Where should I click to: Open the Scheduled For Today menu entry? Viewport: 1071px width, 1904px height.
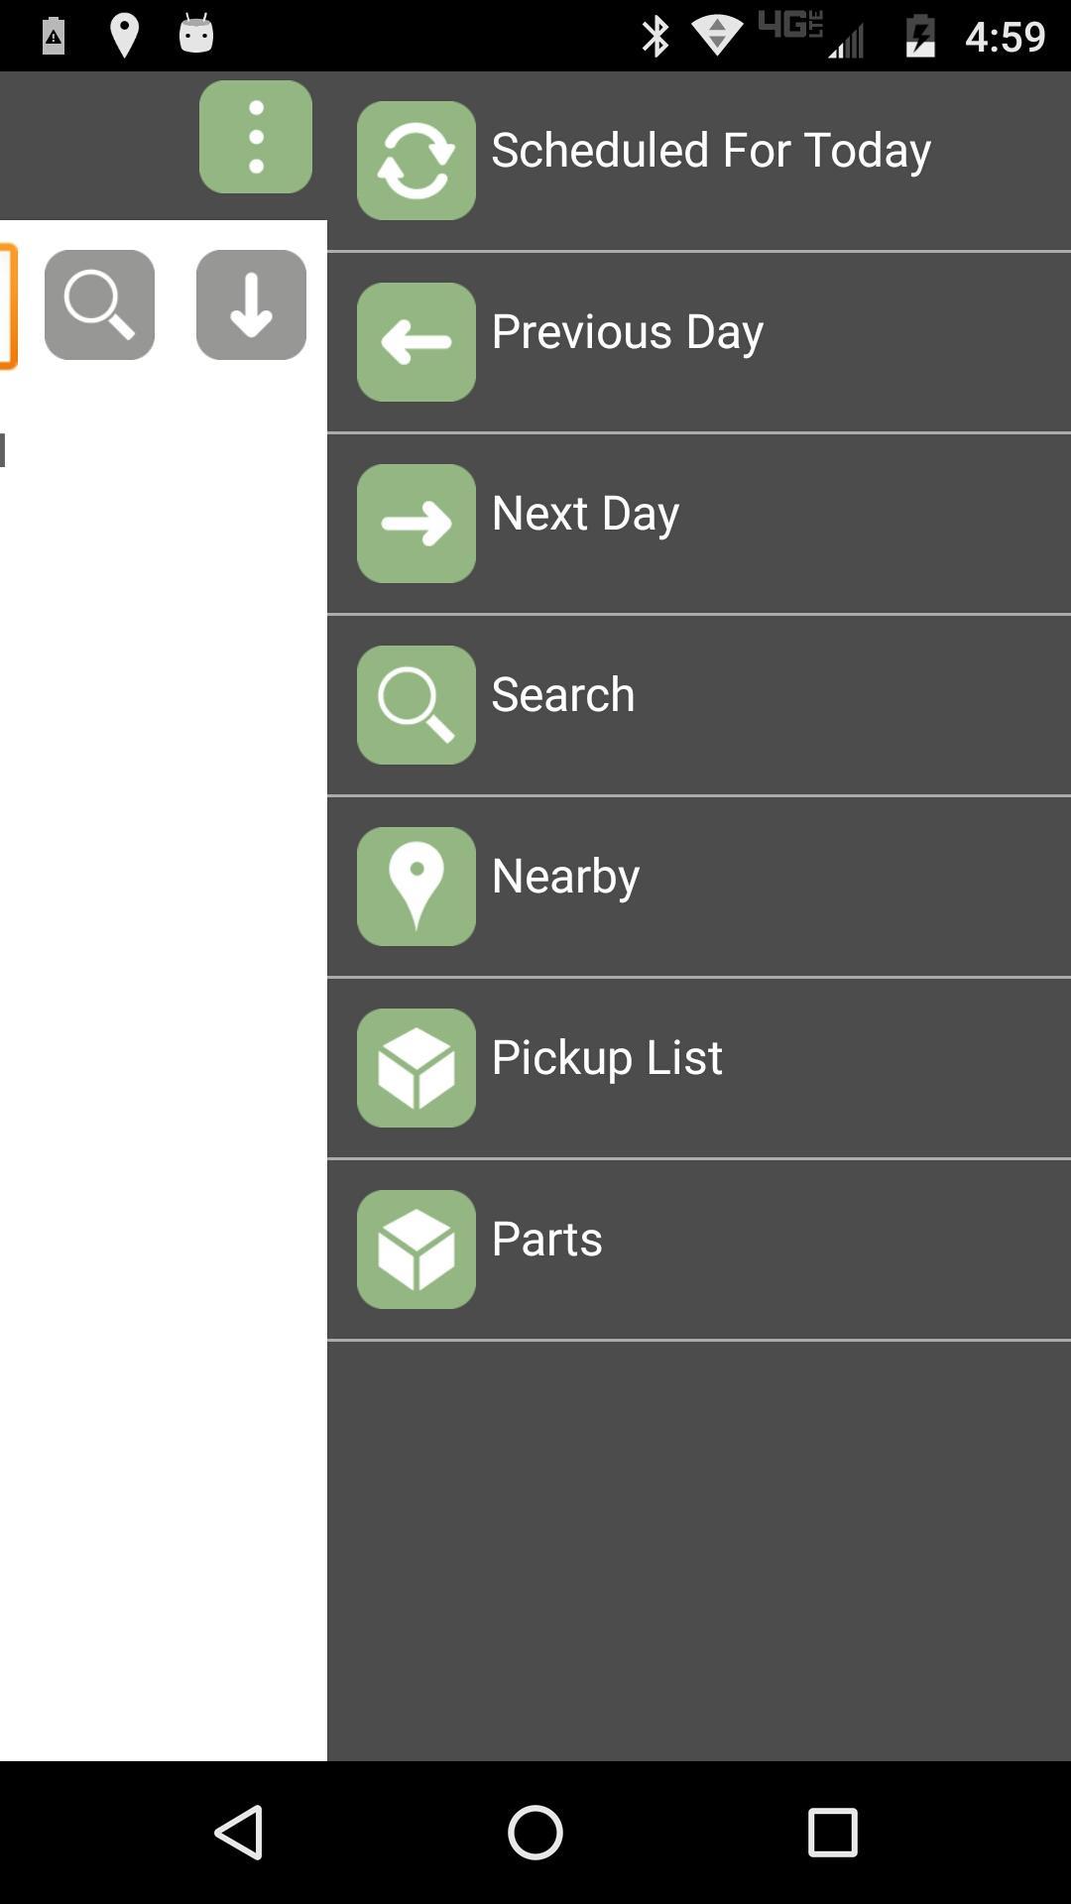tap(699, 161)
